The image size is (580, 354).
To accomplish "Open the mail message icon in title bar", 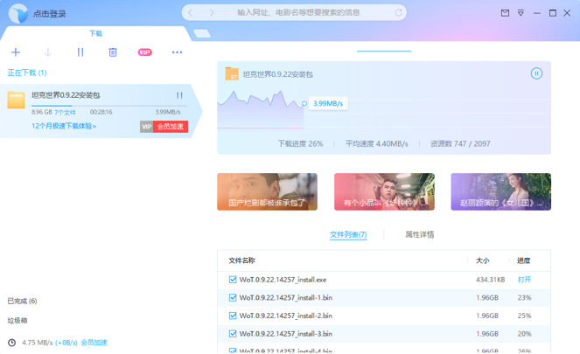I will 505,13.
